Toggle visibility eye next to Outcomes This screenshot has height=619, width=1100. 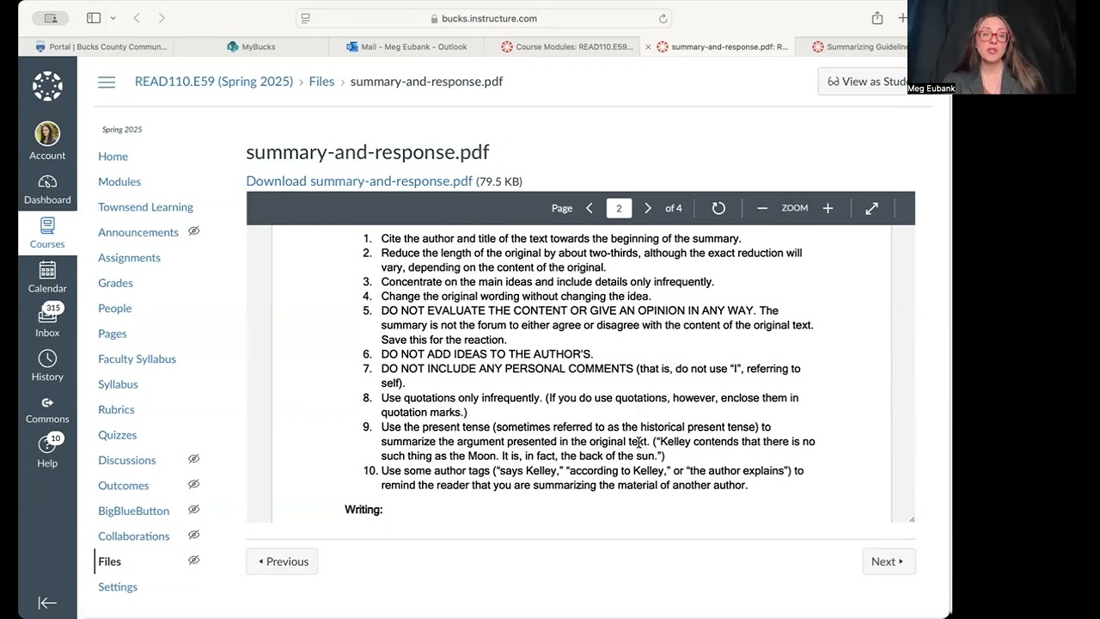pos(194,485)
